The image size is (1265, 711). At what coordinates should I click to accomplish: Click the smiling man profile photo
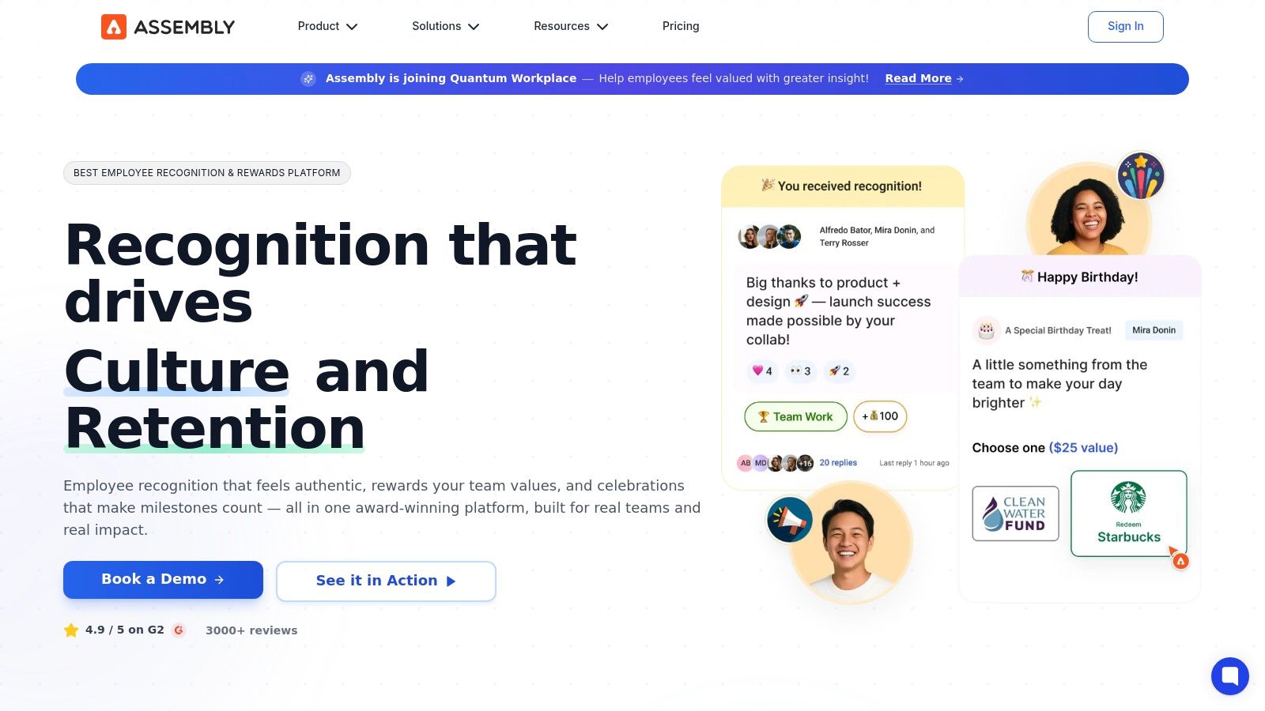[x=851, y=544]
